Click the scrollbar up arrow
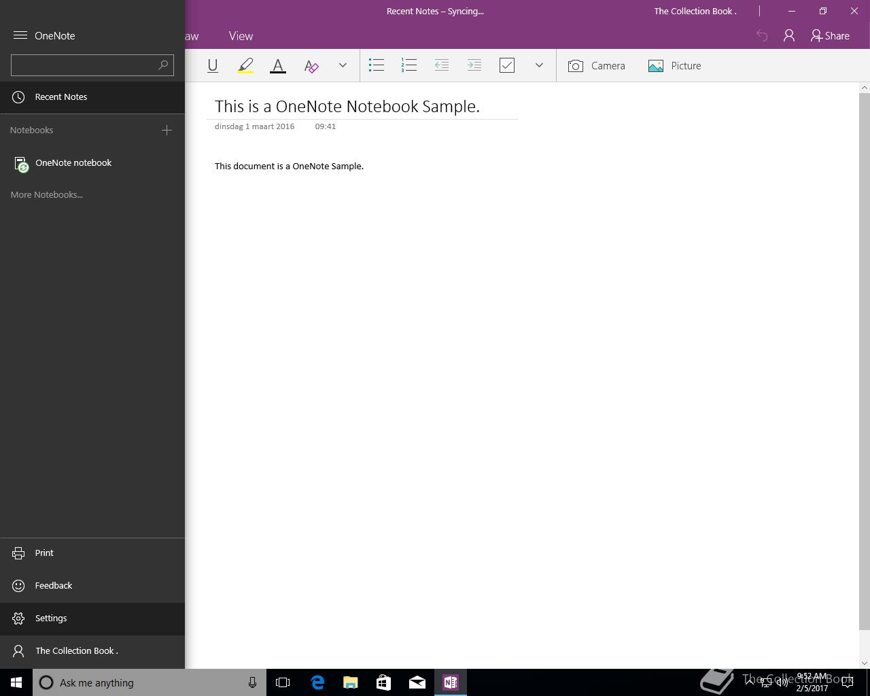This screenshot has height=696, width=870. coord(865,87)
